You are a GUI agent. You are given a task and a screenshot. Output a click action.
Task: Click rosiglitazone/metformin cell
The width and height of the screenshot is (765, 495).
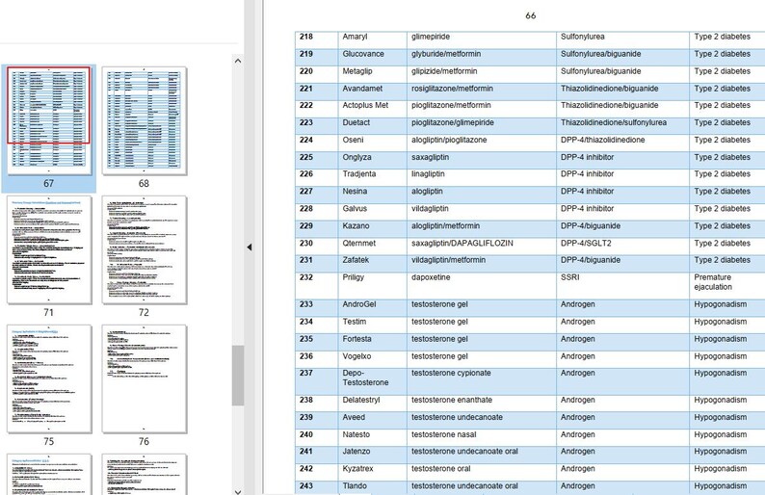point(481,91)
